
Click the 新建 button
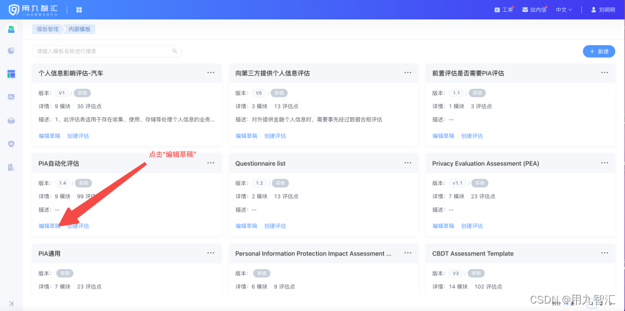click(599, 51)
